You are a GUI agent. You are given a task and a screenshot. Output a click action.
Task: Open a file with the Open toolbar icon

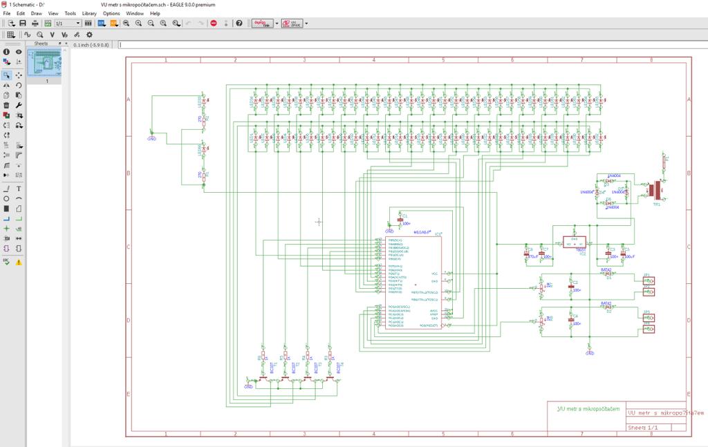(x=11, y=23)
